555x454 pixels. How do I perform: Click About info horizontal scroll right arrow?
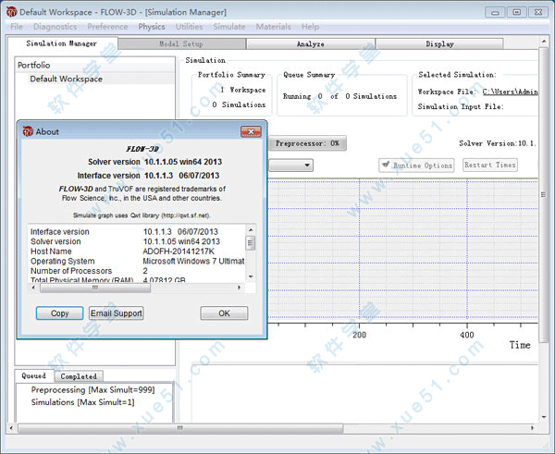240,288
